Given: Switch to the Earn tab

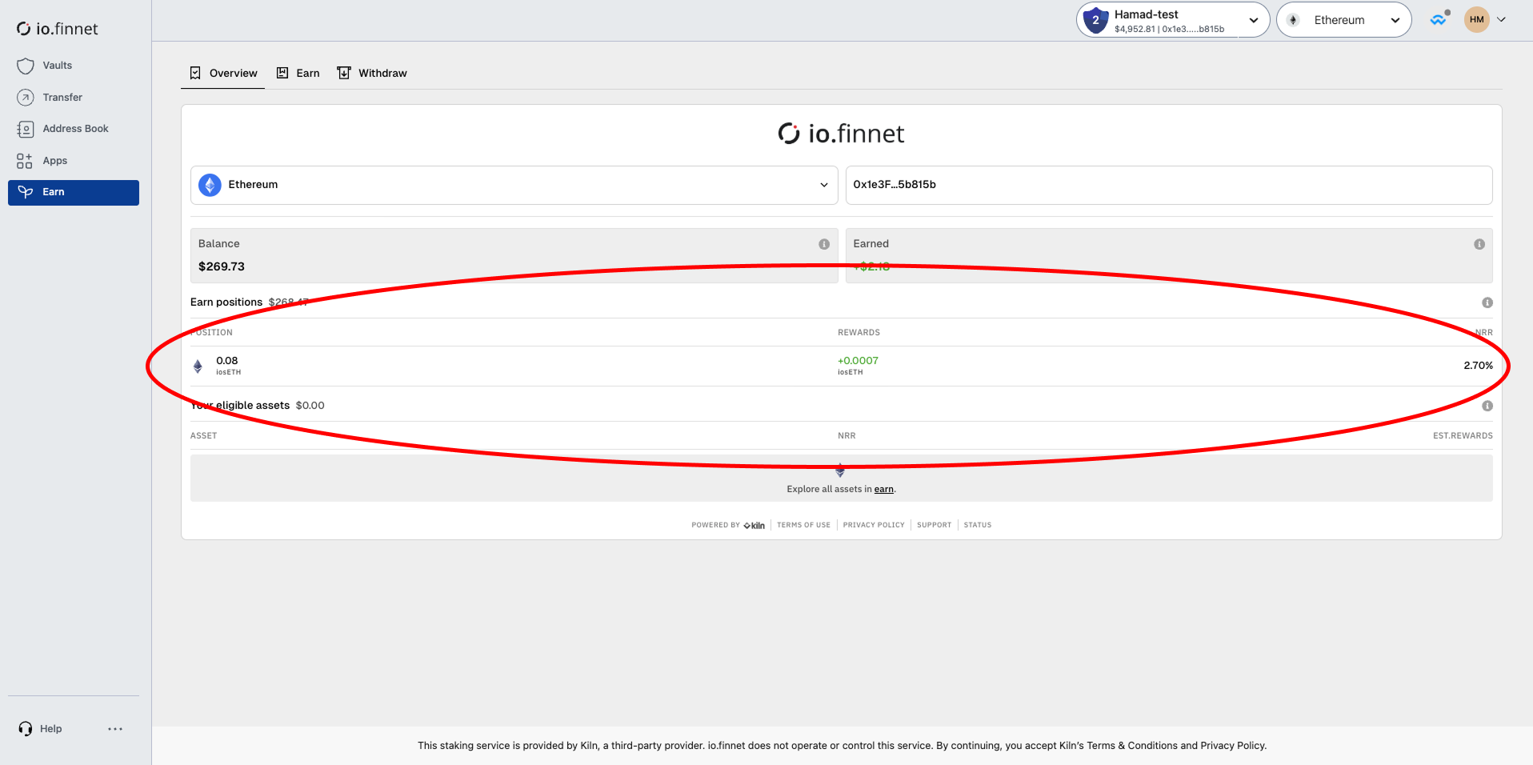Looking at the screenshot, I should pyautogui.click(x=298, y=73).
